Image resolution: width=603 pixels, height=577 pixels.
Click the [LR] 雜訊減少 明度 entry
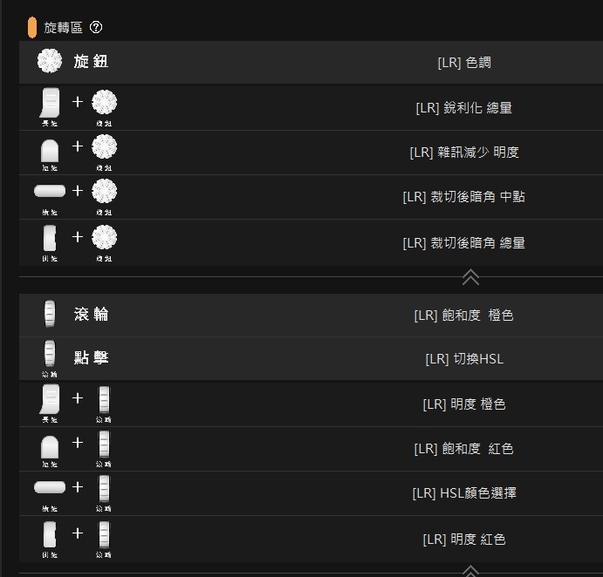(x=464, y=153)
